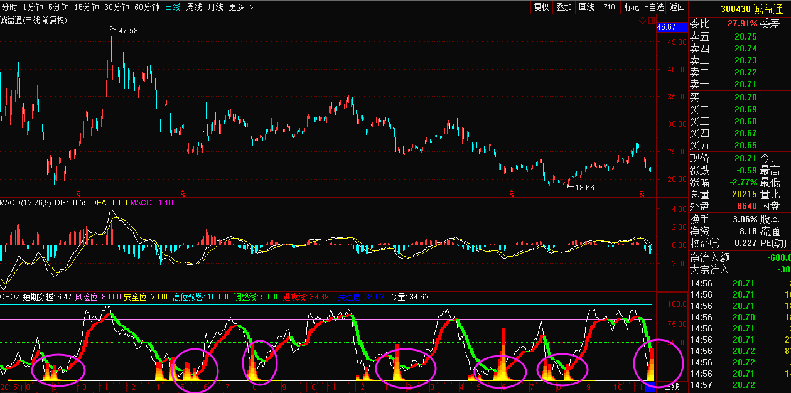The width and height of the screenshot is (791, 393).
Task: Click the 买四 20.67 bid row
Action: coord(740,133)
